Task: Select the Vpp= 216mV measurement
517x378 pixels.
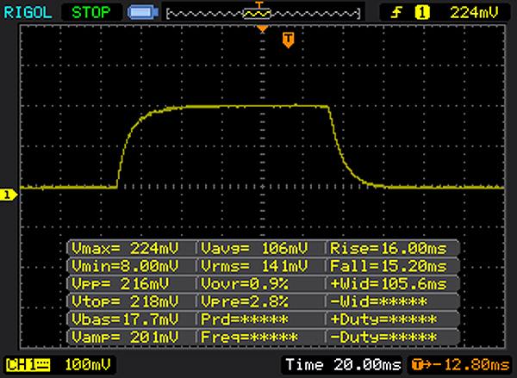Action: [130, 283]
